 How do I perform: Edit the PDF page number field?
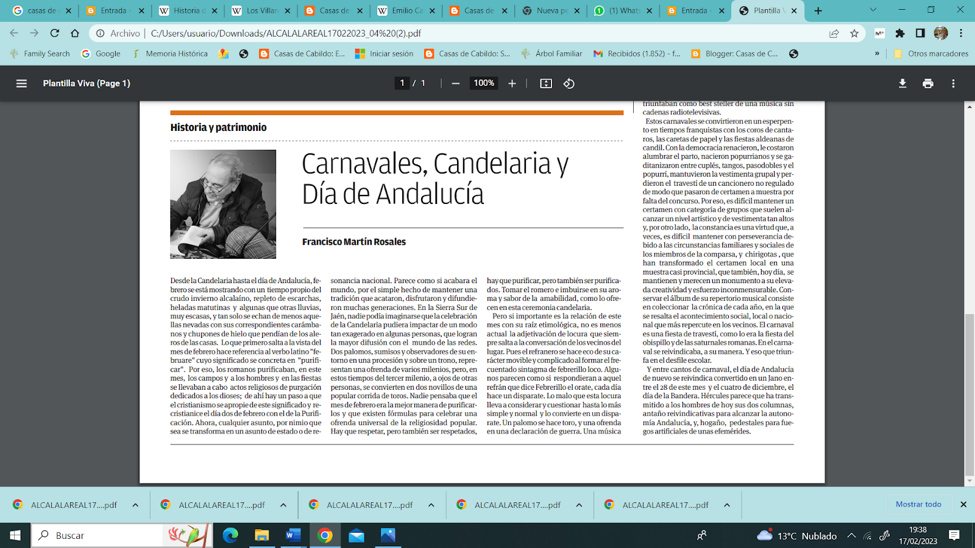click(x=402, y=83)
